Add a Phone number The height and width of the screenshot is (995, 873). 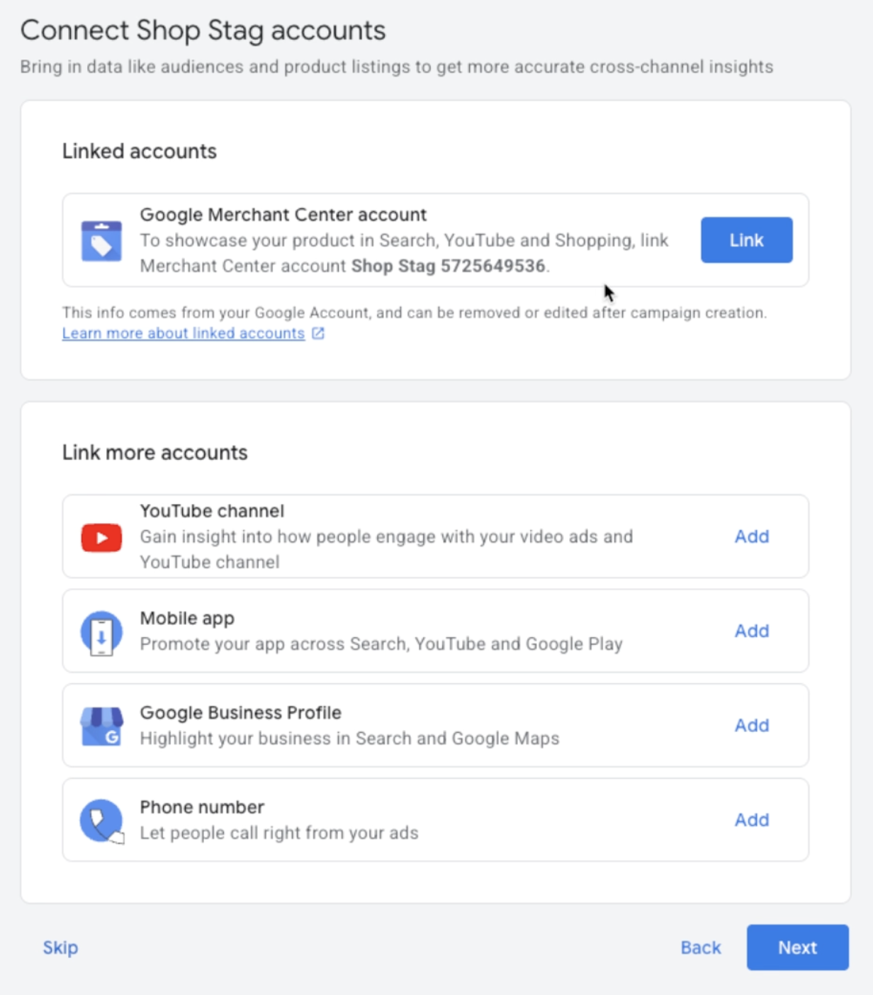coord(752,820)
